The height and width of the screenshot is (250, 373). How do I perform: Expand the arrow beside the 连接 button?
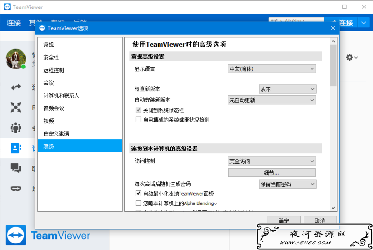(364, 23)
